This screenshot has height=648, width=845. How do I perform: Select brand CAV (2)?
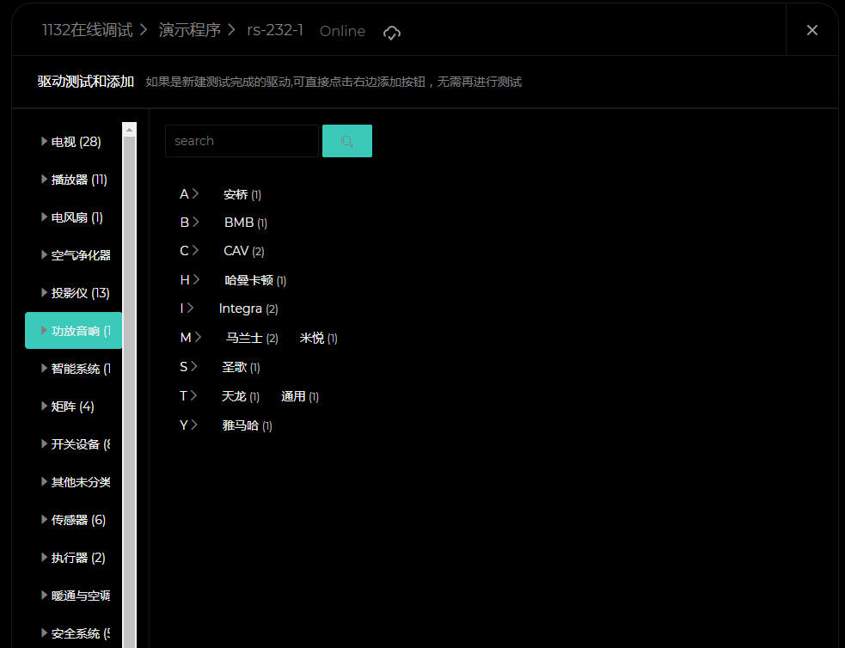[x=243, y=251]
